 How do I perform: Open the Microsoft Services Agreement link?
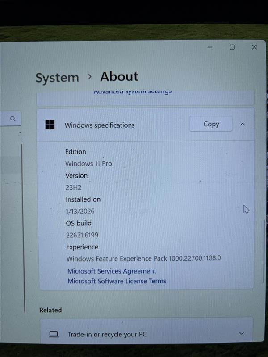(112, 271)
